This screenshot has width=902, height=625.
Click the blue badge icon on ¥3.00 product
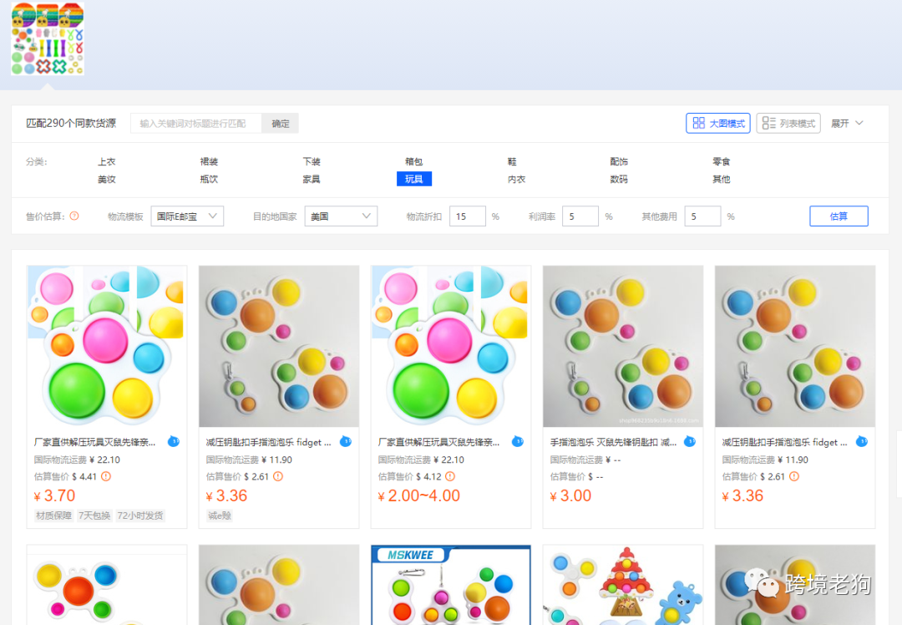pos(689,442)
